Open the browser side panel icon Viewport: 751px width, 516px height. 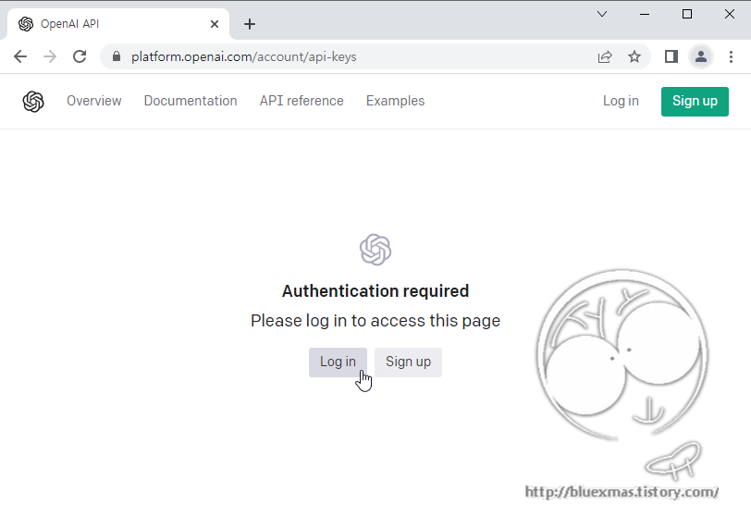pos(671,56)
